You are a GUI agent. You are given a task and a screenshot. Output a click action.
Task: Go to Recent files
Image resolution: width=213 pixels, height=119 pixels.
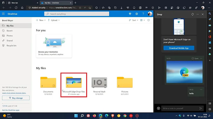pos(16,31)
